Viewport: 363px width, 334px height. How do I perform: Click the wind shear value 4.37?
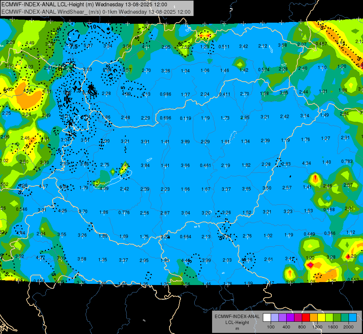[x=40, y=257]
